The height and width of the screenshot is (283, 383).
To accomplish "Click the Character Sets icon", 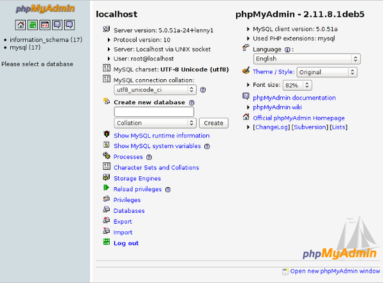I will tap(107, 166).
